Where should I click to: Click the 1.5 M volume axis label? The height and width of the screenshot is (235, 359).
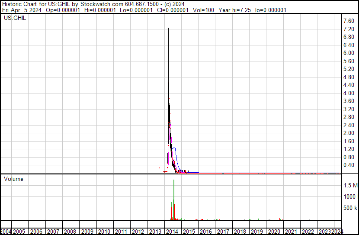pyautogui.click(x=350, y=185)
